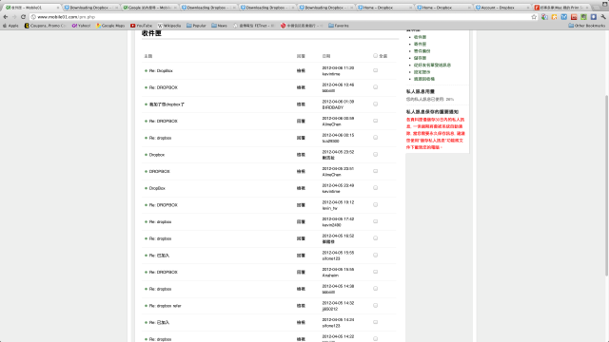Open the Wikipedia bookmark
609x342 pixels.
click(169, 26)
